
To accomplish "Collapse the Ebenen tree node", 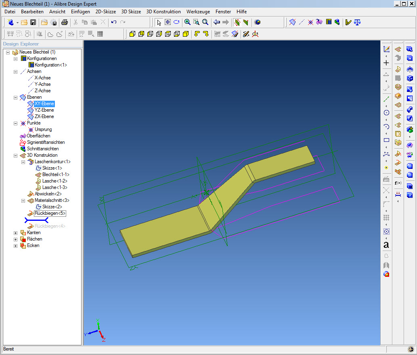I will (15, 98).
